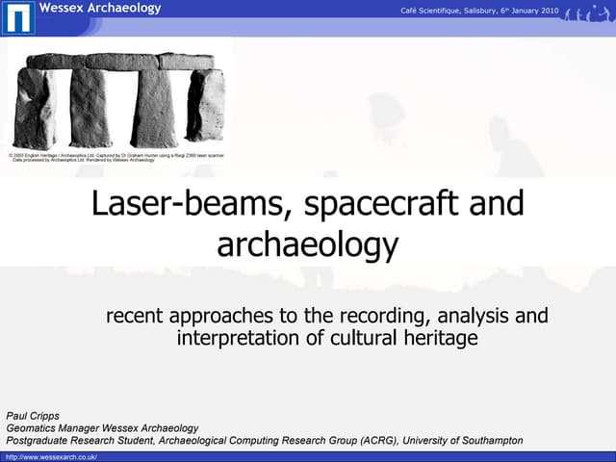Click the 'Geomatics Manager Wessex Archaeology' line
616x462 pixels.
click(x=102, y=427)
